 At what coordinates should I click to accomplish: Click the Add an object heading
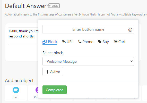click(19, 81)
